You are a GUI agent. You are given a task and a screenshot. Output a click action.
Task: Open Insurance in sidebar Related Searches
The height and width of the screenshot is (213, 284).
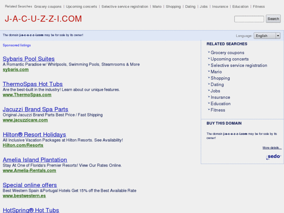(x=220, y=97)
